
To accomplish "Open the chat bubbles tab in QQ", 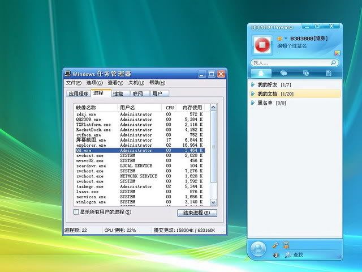I will click(x=283, y=73).
